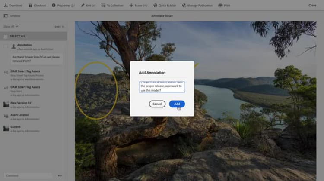Click the Timeline label
Viewport: 324px width, 181px height.
(x=15, y=16)
